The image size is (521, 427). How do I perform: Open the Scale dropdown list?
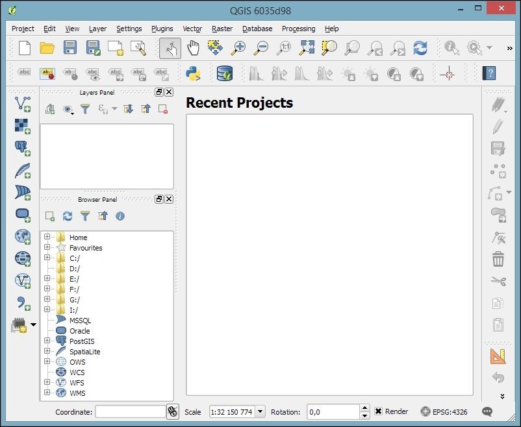coord(260,411)
